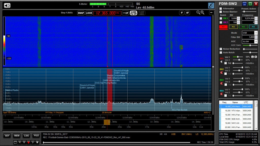260x146 pixels.
Task: Click the 12.365.000 frequency display
Action: coord(107,13)
